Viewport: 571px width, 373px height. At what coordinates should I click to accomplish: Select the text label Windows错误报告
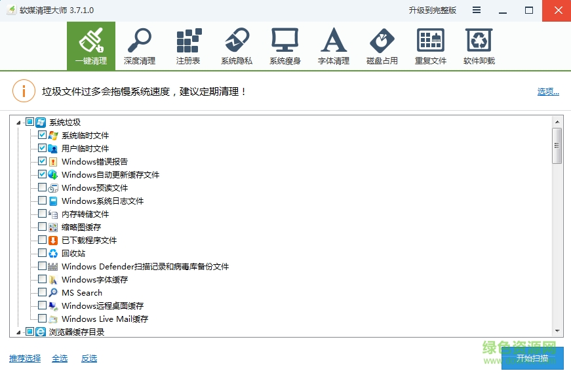click(94, 162)
